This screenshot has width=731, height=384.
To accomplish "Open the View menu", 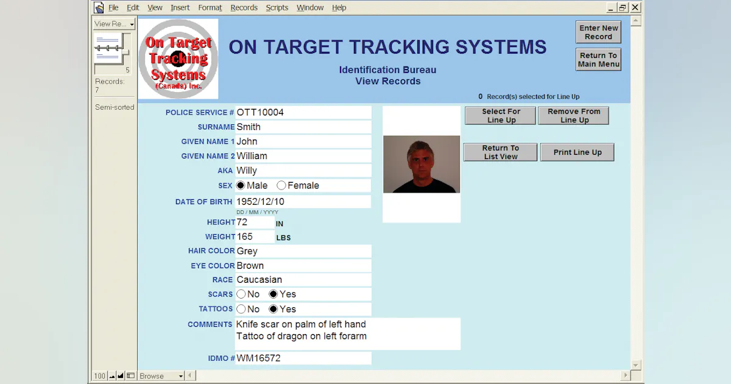I will pos(155,8).
